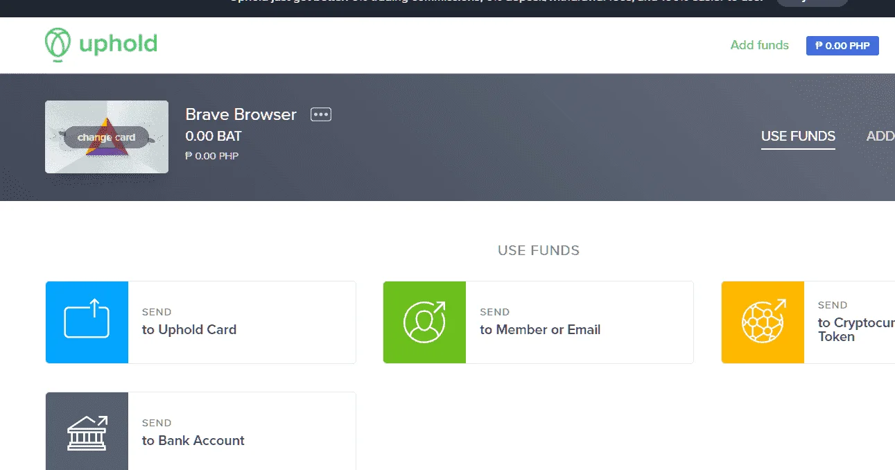Dismiss the top banner with its button
The width and height of the screenshot is (895, 470).
(812, 2)
